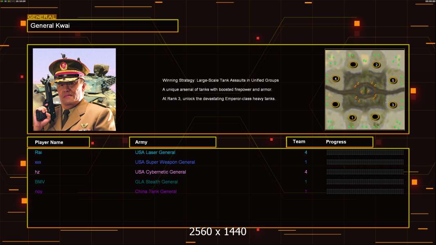Click team number 1 in noy's row
Screen dimensions: 436x245
306,192
